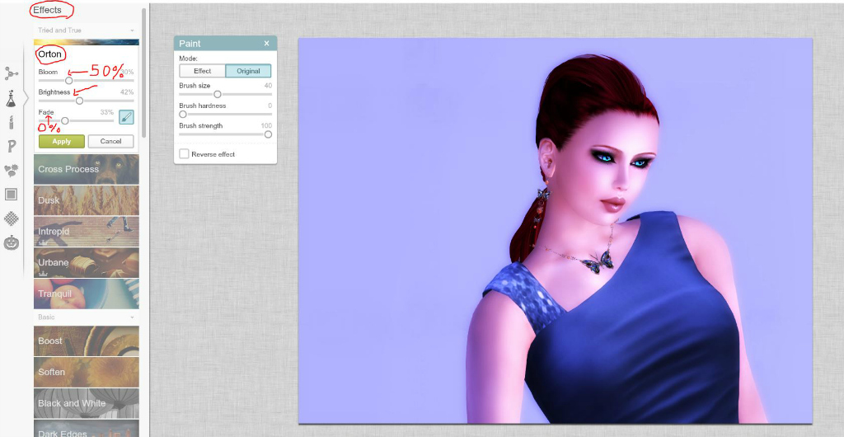Cancel the Orton effect
Viewport: 844px width, 437px height.
tap(110, 142)
